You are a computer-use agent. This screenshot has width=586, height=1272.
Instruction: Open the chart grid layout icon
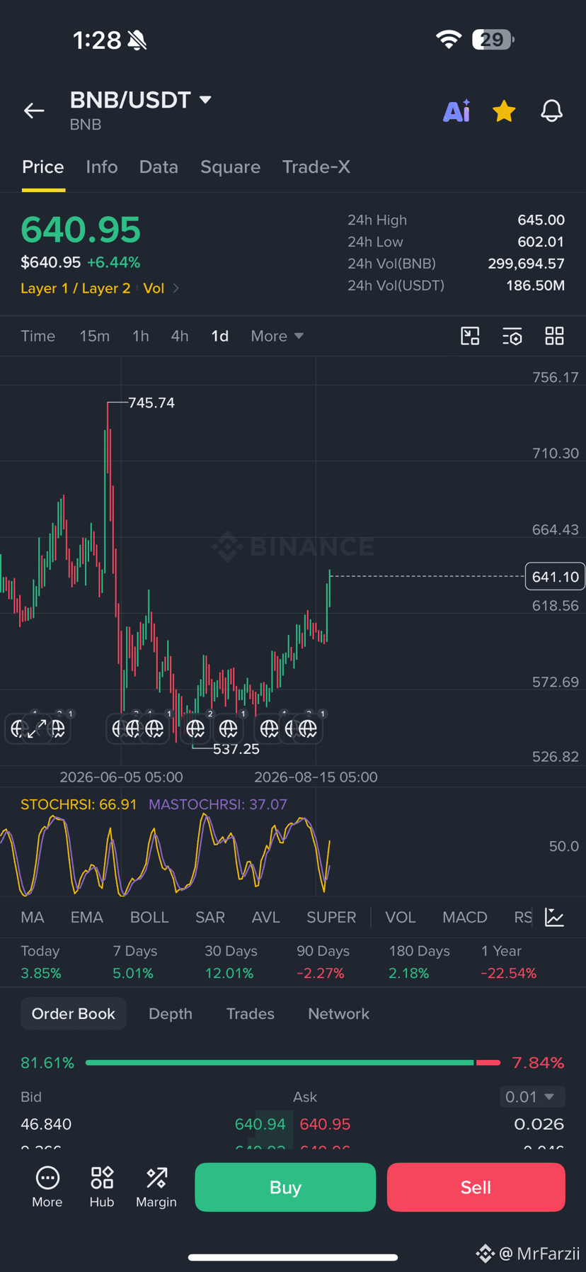click(x=555, y=336)
